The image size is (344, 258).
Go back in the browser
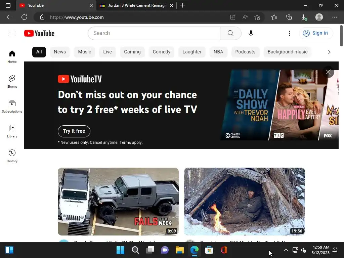coord(9,17)
